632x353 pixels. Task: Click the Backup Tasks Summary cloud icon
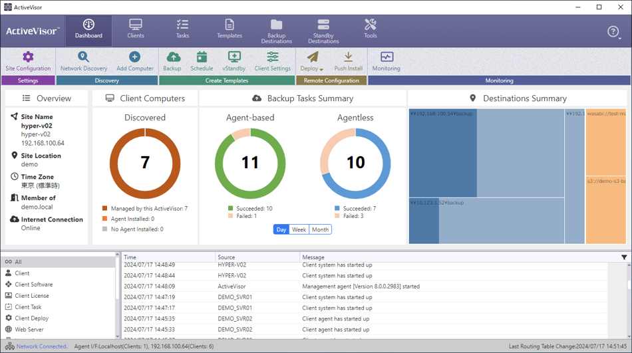(256, 98)
